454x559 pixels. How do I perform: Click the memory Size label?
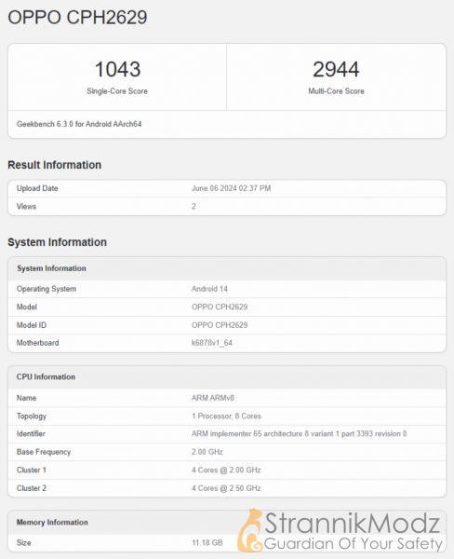24,543
